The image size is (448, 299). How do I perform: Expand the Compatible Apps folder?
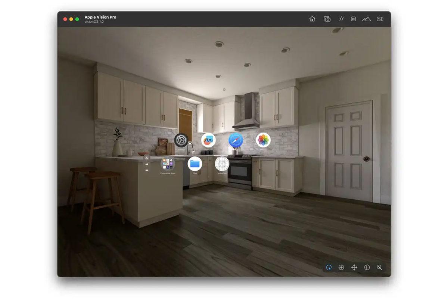(x=168, y=163)
